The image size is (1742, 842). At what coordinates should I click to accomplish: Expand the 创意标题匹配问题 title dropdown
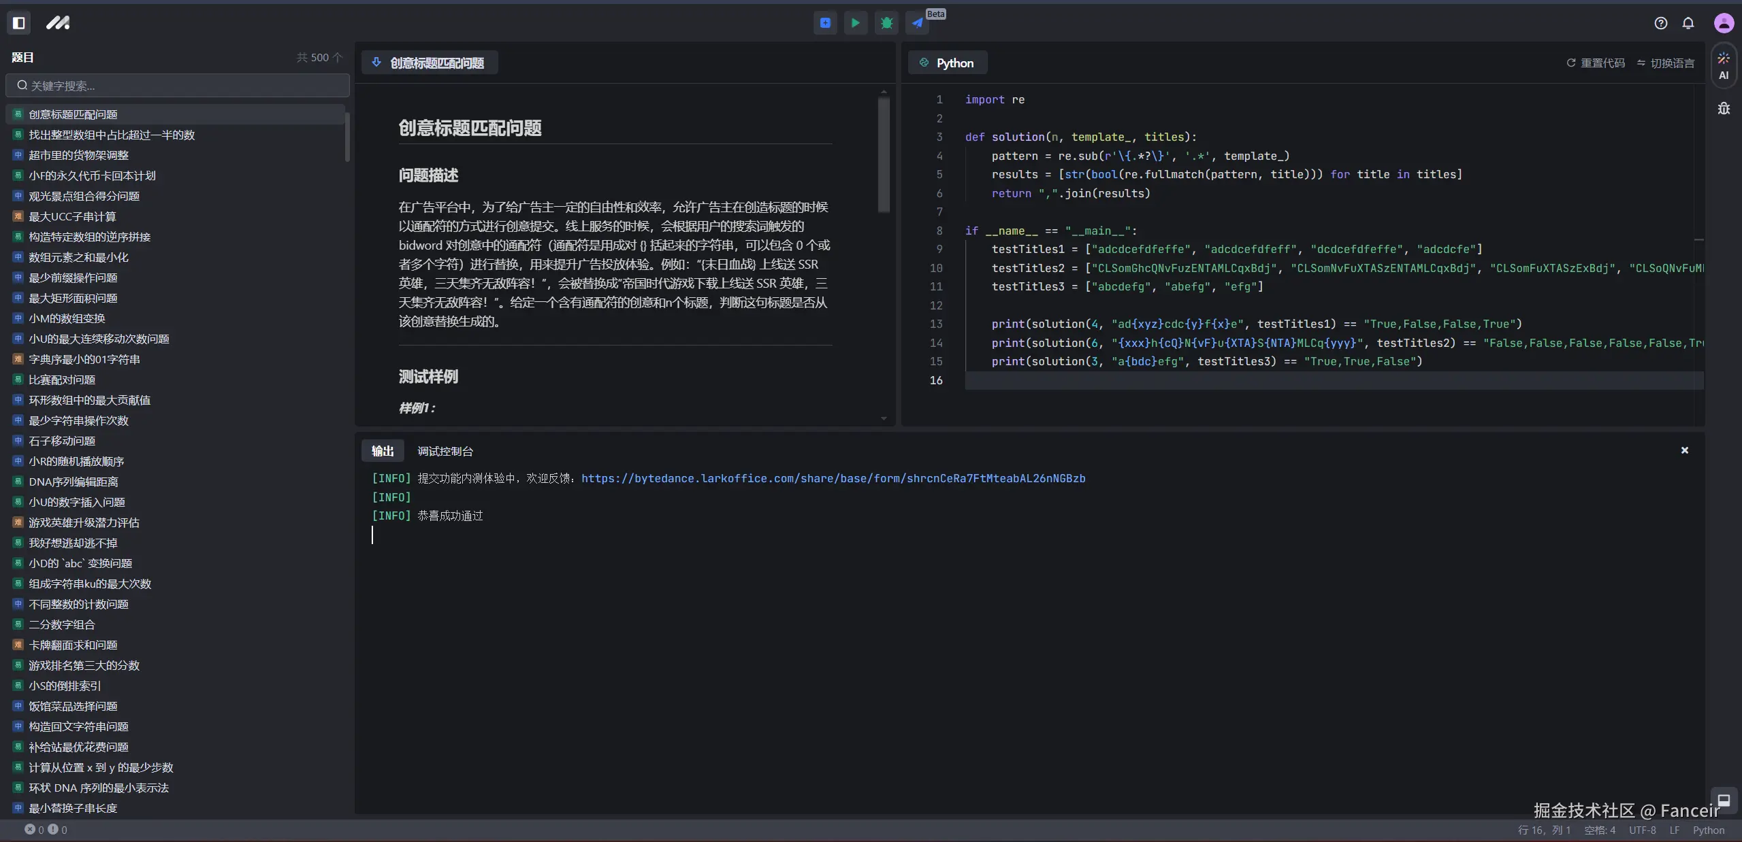pos(430,63)
